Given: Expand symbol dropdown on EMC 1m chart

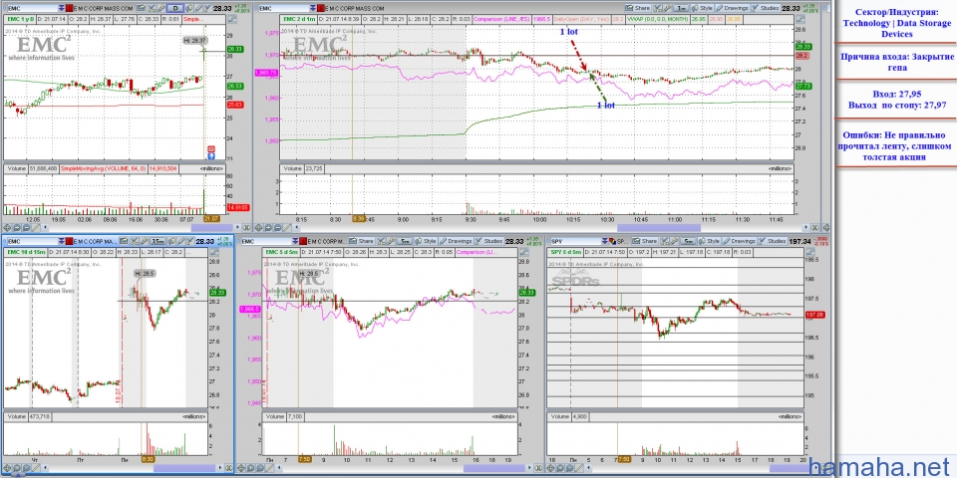Looking at the screenshot, I should (x=313, y=8).
